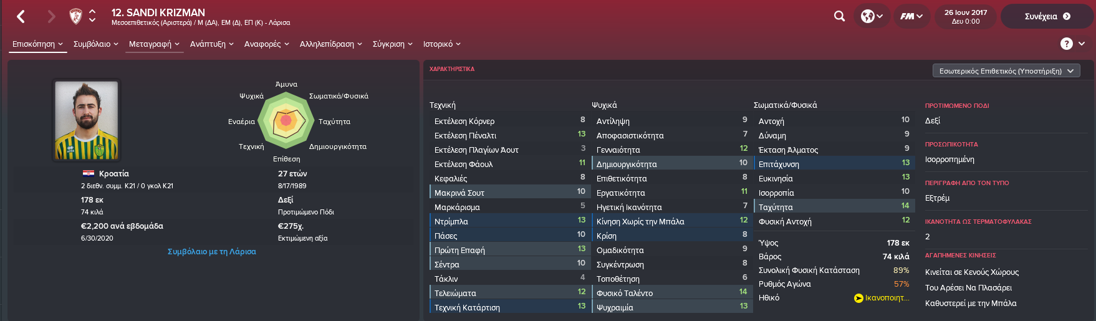
Task: Expand the Ανάπτυξη menu
Action: pyautogui.click(x=212, y=44)
